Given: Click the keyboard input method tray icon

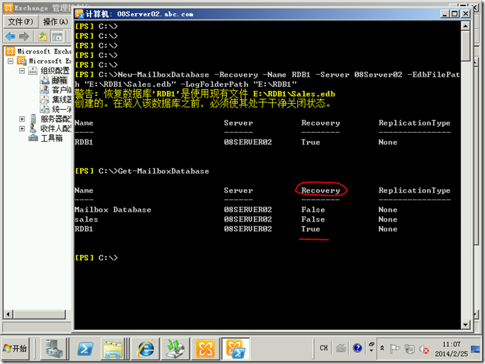Looking at the screenshot, I should pyautogui.click(x=340, y=348).
